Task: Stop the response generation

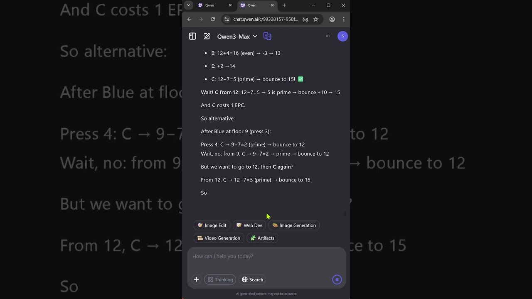Action: point(337,279)
